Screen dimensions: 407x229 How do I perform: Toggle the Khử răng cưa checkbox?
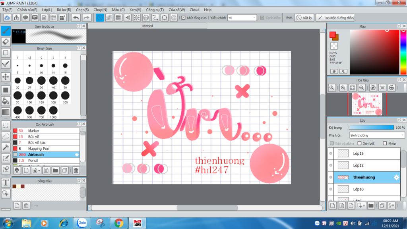(x=183, y=18)
